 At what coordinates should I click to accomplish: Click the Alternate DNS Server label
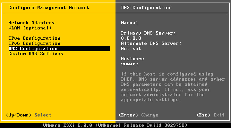click(151, 43)
